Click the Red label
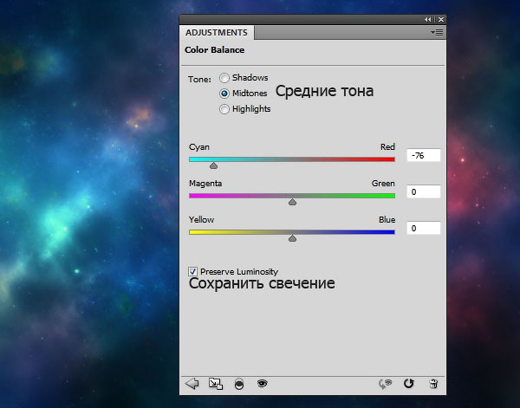The height and width of the screenshot is (408, 520). (387, 146)
